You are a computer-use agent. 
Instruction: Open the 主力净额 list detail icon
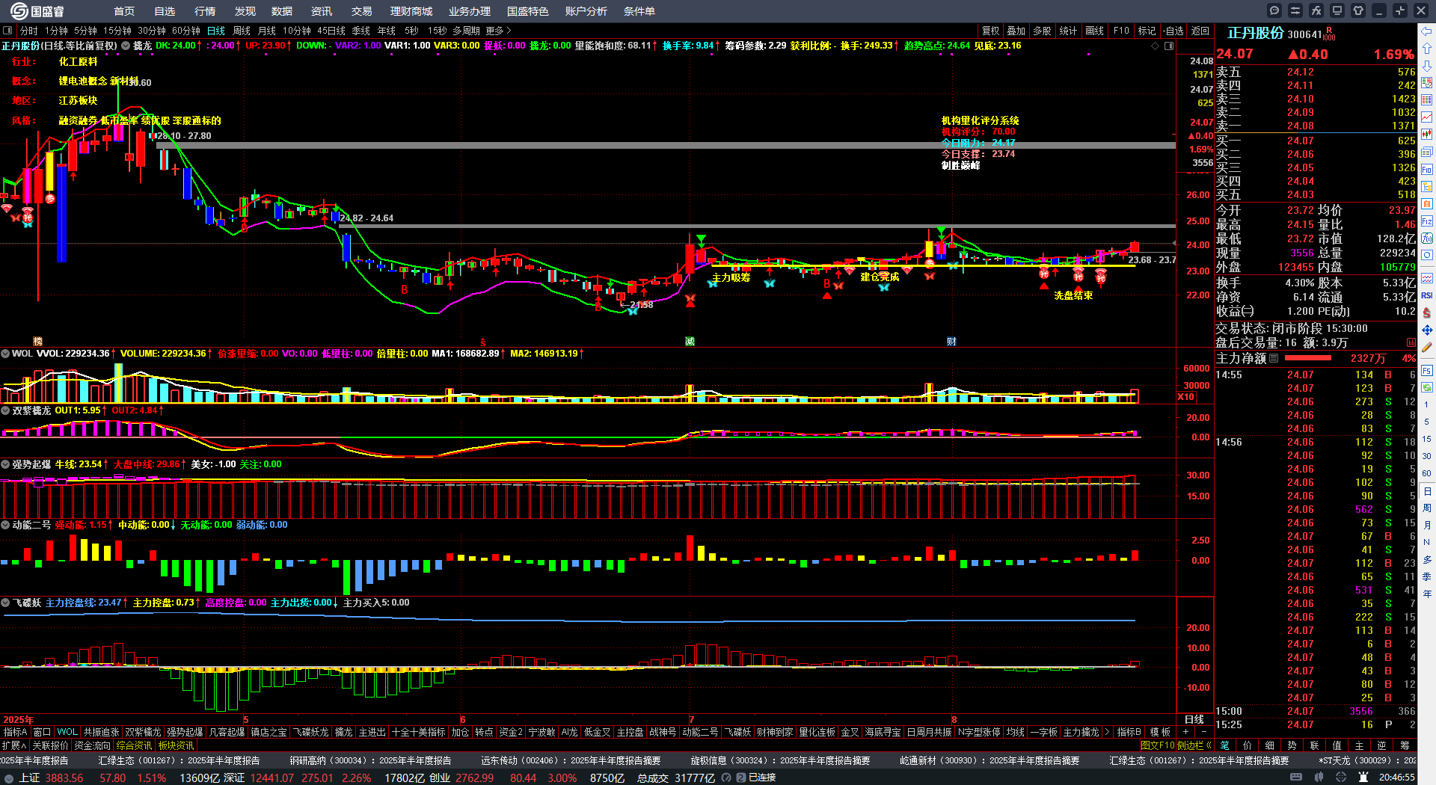1273,358
